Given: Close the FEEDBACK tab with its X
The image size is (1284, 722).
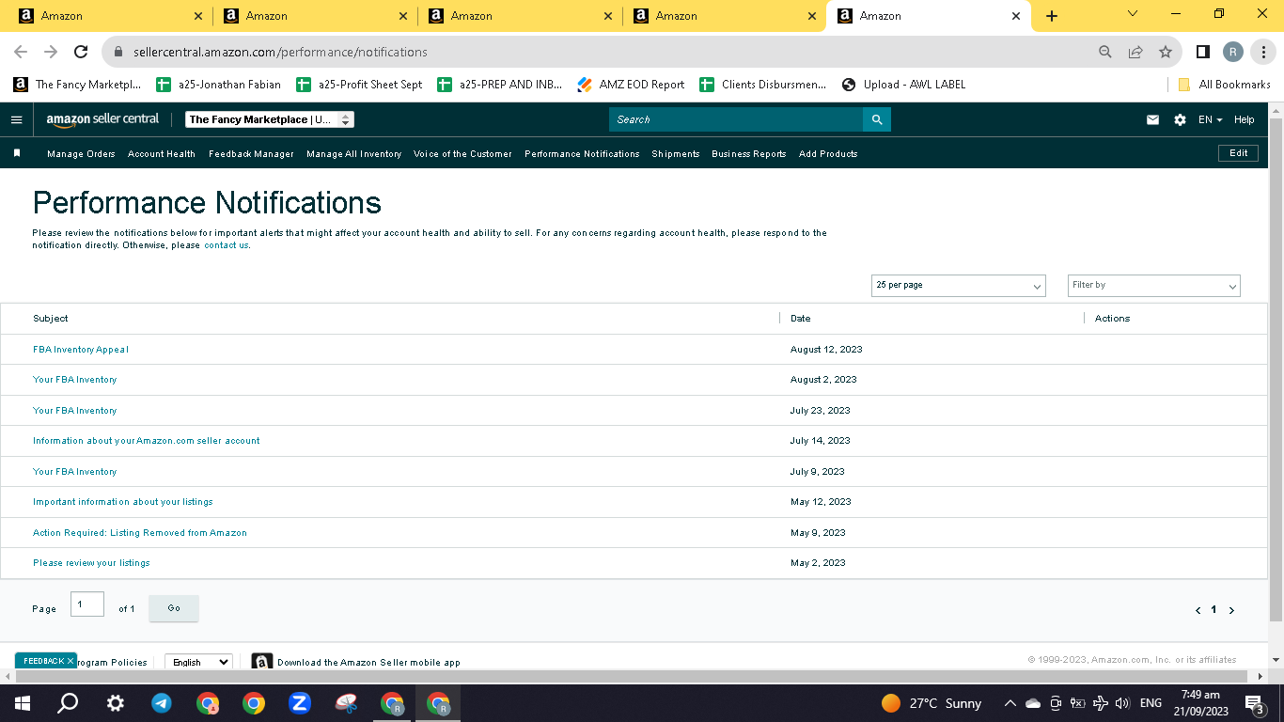Looking at the screenshot, I should [x=70, y=661].
